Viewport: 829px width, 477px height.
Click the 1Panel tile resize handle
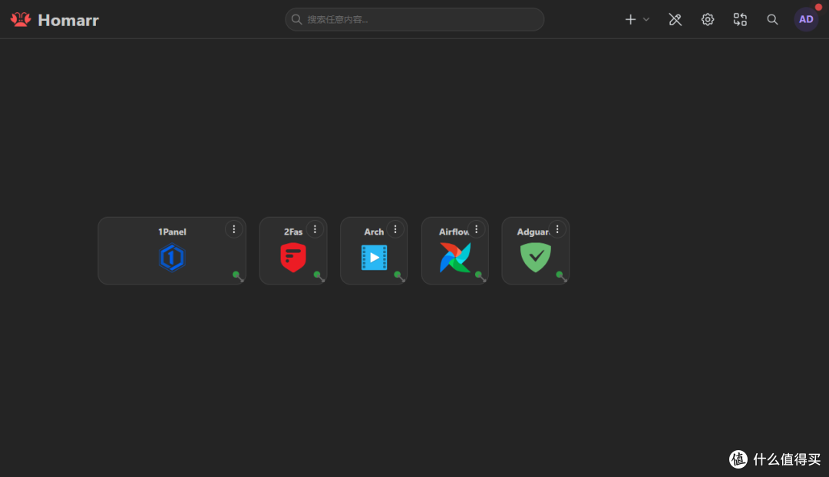pyautogui.click(x=239, y=277)
